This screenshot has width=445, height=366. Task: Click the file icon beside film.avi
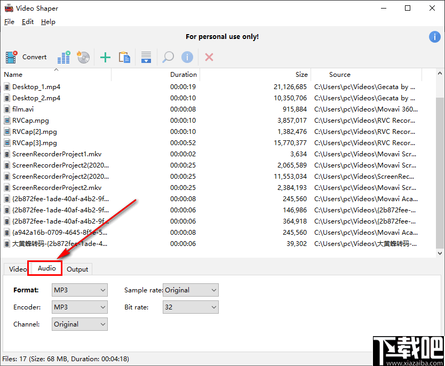pyautogui.click(x=7, y=109)
